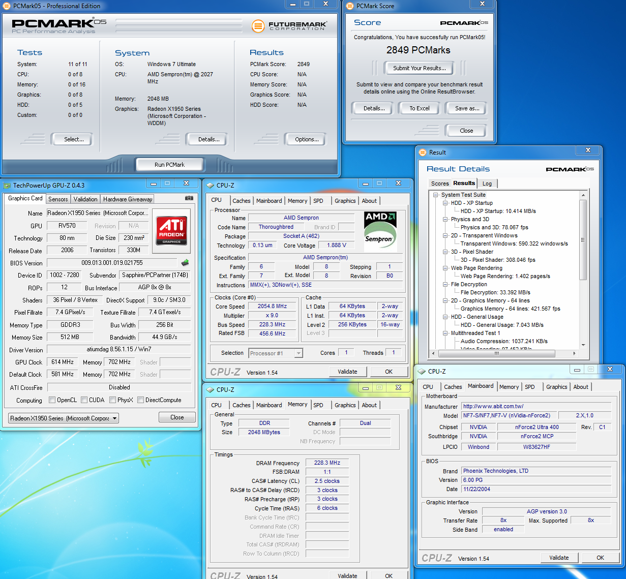Click the CPU-Z CPU window title icon
Image resolution: width=626 pixels, height=579 pixels.
(x=210, y=186)
